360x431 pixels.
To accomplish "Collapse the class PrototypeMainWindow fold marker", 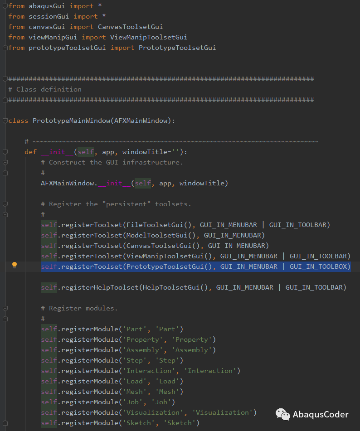I will [5, 121].
